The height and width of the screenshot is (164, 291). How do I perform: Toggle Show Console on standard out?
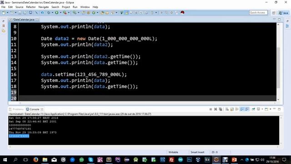click(x=242, y=109)
